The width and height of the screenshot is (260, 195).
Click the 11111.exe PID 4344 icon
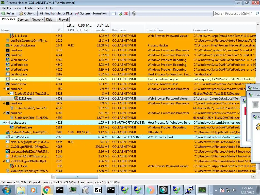click(x=12, y=36)
